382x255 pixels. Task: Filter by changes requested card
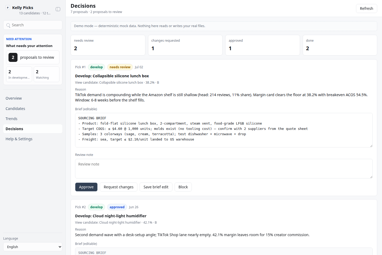tap(185, 45)
